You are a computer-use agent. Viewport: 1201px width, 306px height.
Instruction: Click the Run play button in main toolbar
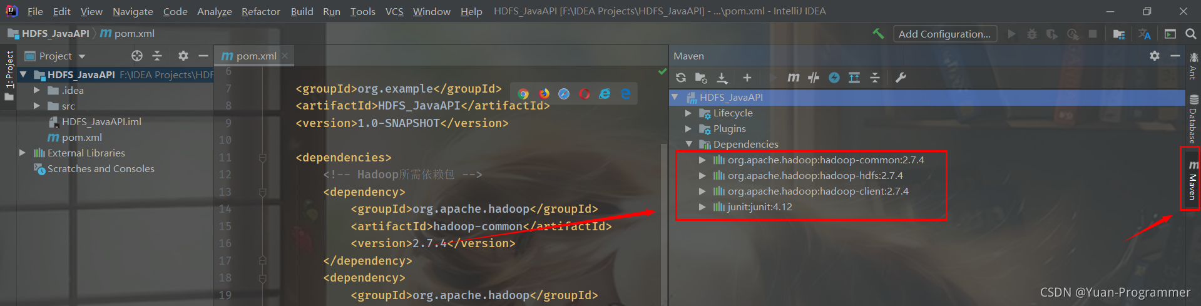click(x=1011, y=34)
